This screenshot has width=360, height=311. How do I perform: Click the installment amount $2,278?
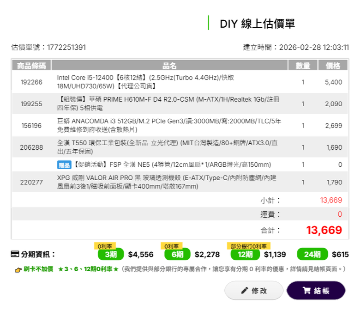[x=207, y=255]
